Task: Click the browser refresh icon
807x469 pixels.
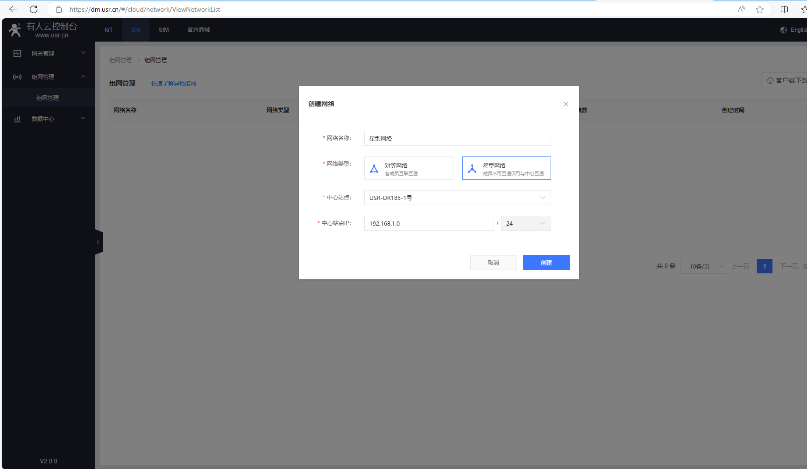Action: click(x=34, y=9)
